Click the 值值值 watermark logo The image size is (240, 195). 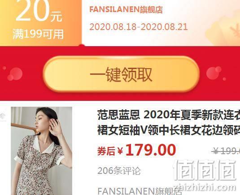pyautogui.click(x=205, y=169)
